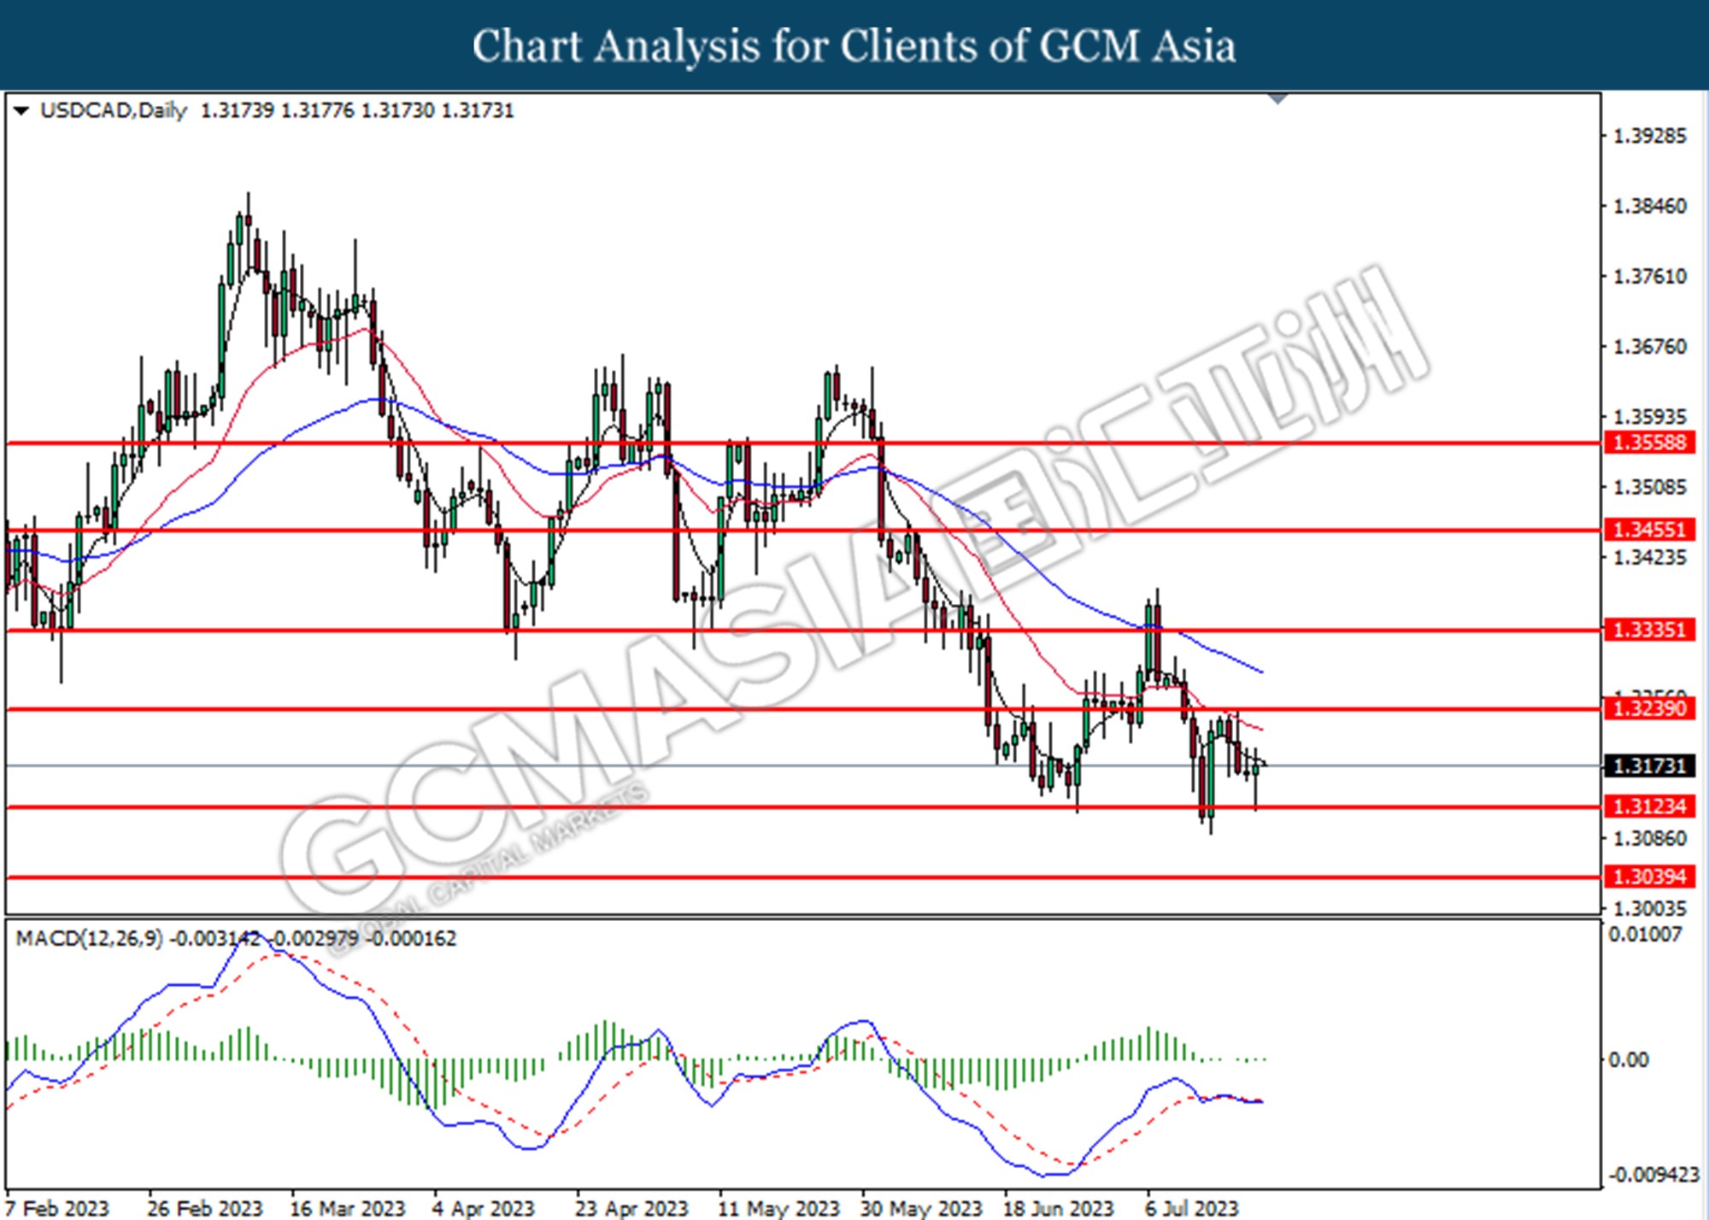Image resolution: width=1709 pixels, height=1220 pixels.
Task: Click the 4 Apr 2023 date label
Action: (x=483, y=1209)
